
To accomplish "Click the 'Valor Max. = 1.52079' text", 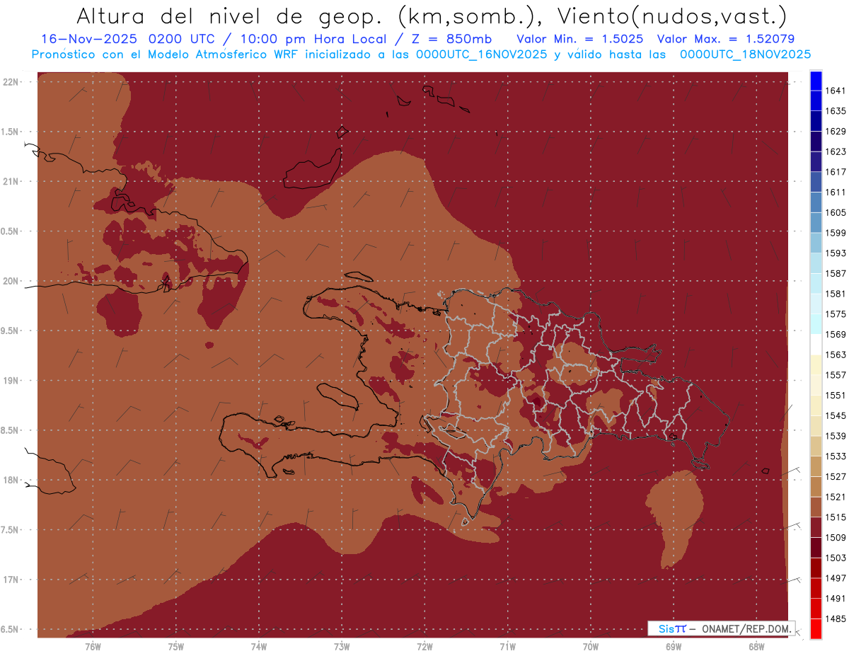I will tap(727, 40).
